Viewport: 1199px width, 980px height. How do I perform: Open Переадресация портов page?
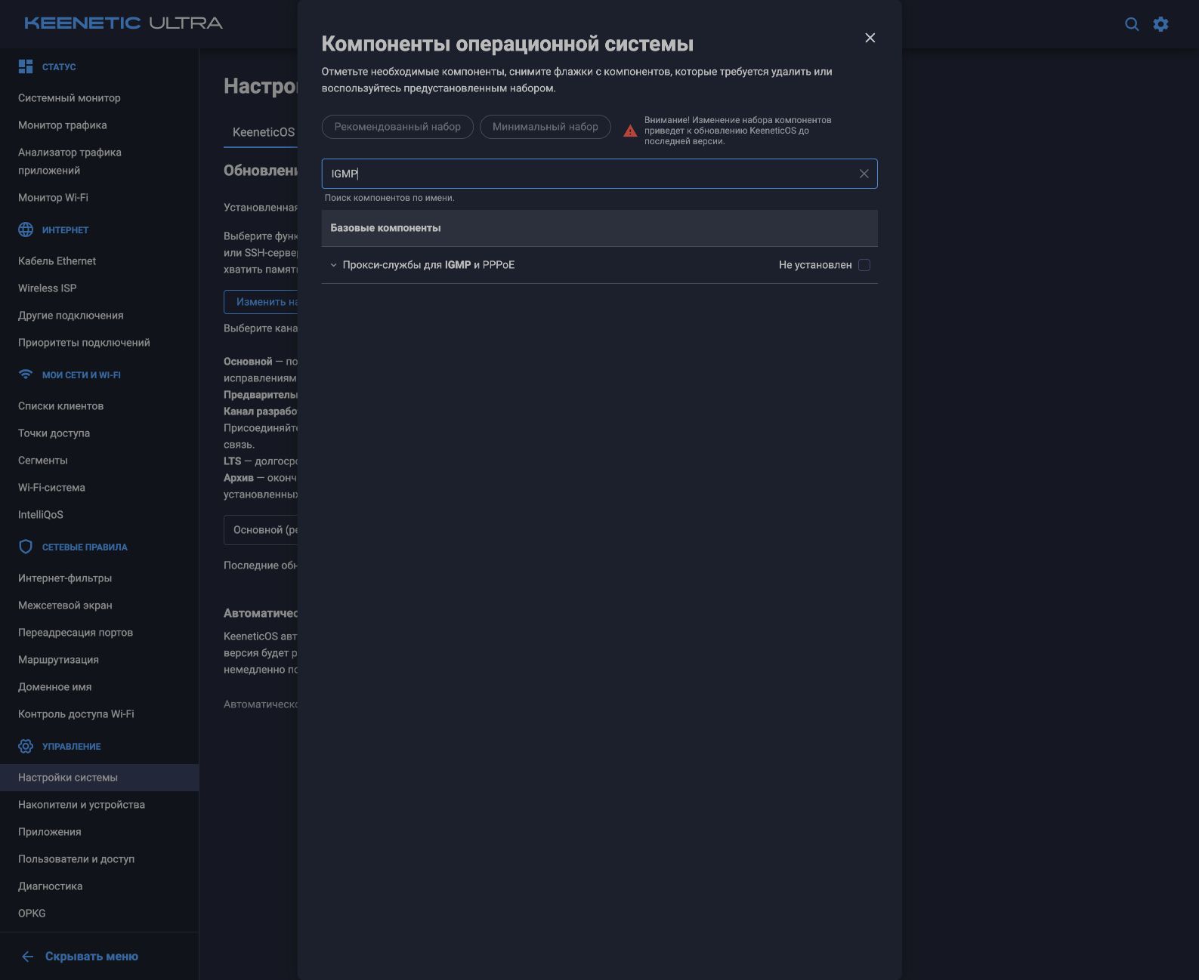tap(76, 633)
